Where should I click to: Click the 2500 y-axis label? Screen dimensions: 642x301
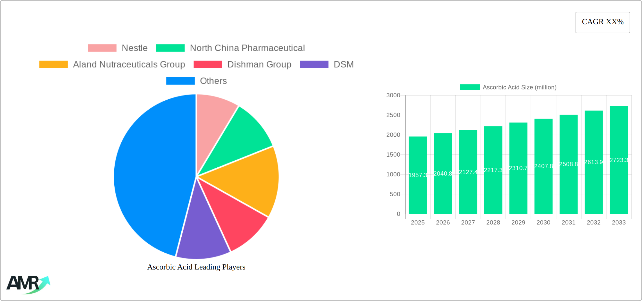click(393, 115)
